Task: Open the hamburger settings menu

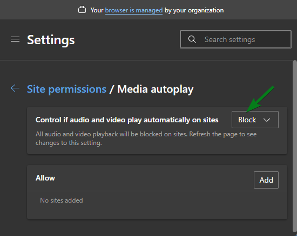Action: pos(15,39)
